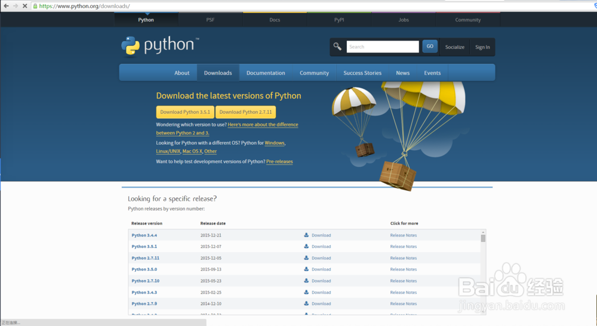Open the Downloads menu
This screenshot has width=597, height=326.
218,73
